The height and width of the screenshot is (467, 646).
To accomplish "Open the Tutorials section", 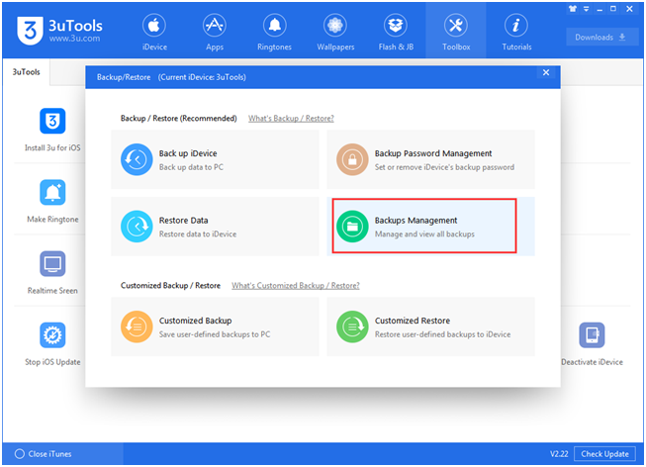I will coord(516,33).
